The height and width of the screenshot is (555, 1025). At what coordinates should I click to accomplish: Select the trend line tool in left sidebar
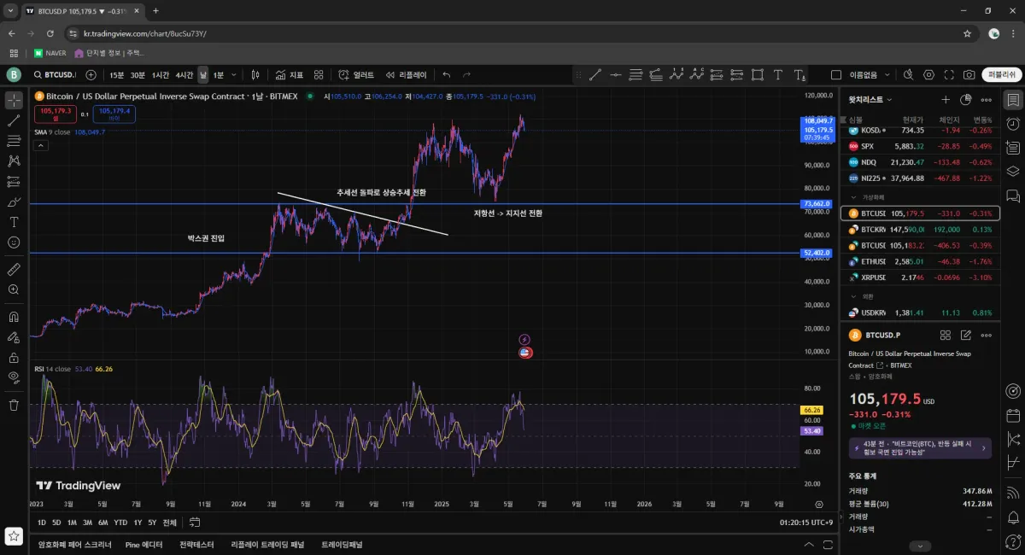tap(14, 120)
